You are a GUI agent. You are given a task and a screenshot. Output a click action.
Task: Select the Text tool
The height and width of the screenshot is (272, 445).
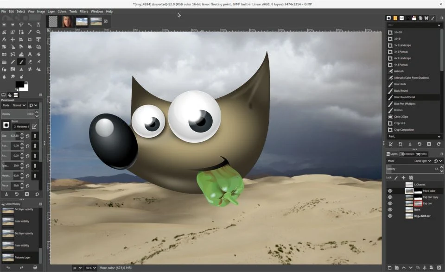click(x=30, y=54)
